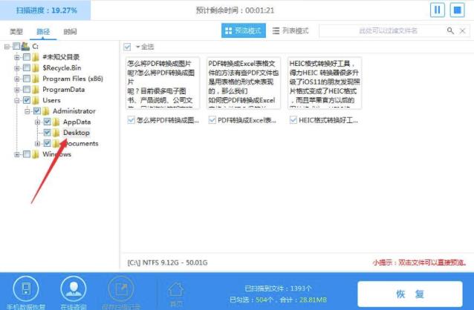
Task: Click the $Recycle.Bin folder icon
Action: pos(36,68)
